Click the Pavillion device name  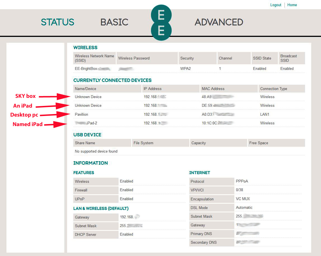click(81, 114)
